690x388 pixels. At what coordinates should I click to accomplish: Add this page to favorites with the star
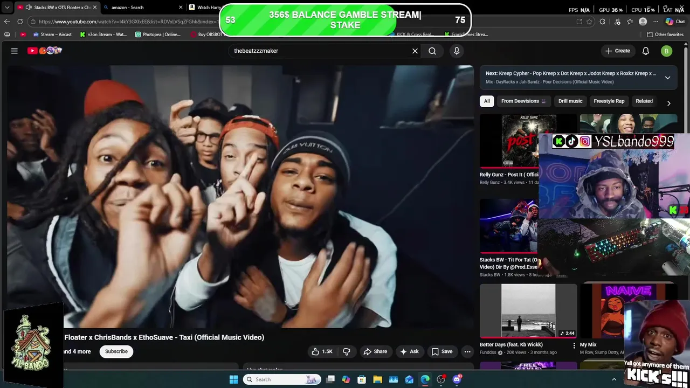(x=589, y=22)
